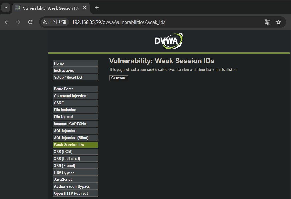This screenshot has height=199, width=291.
Task: Click the DVWA logo in header
Action: click(x=169, y=41)
